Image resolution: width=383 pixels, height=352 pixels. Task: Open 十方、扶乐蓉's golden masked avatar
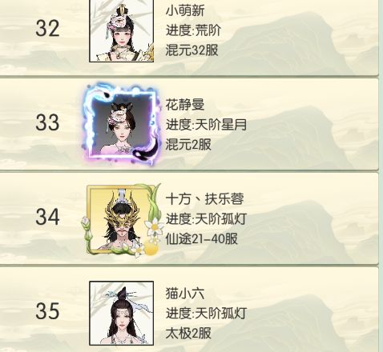122,219
